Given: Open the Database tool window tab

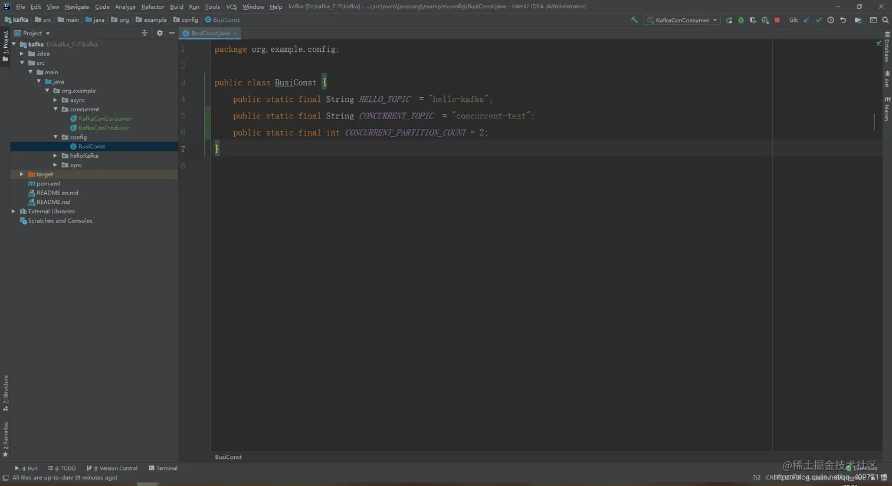Looking at the screenshot, I should click(887, 48).
